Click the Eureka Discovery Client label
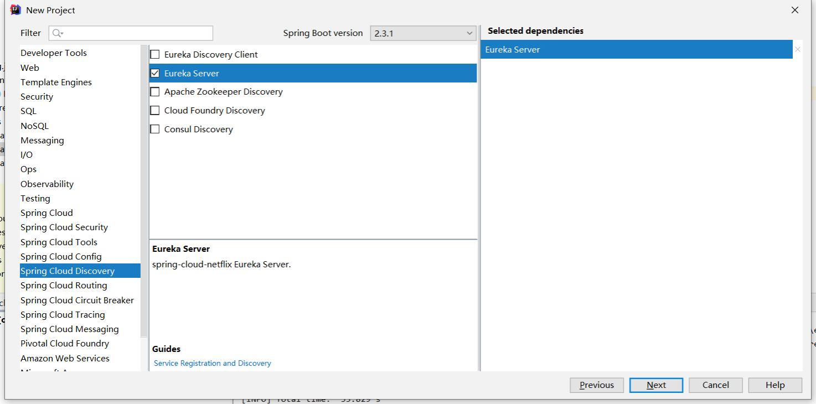Viewport: 816px width, 404px height. 211,55
